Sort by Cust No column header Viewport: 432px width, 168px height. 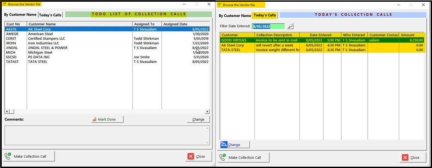16,24
